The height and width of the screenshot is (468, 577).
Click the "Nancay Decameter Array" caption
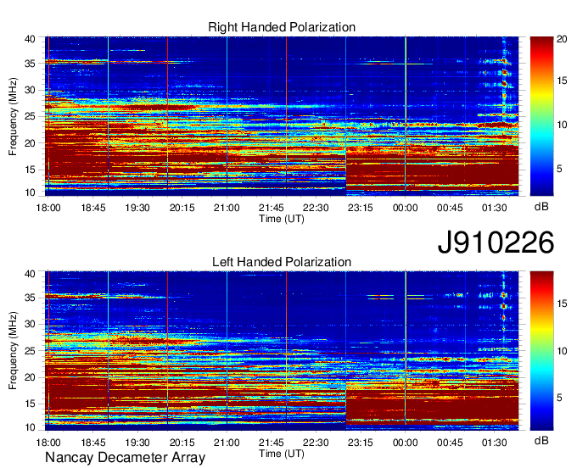(125, 458)
